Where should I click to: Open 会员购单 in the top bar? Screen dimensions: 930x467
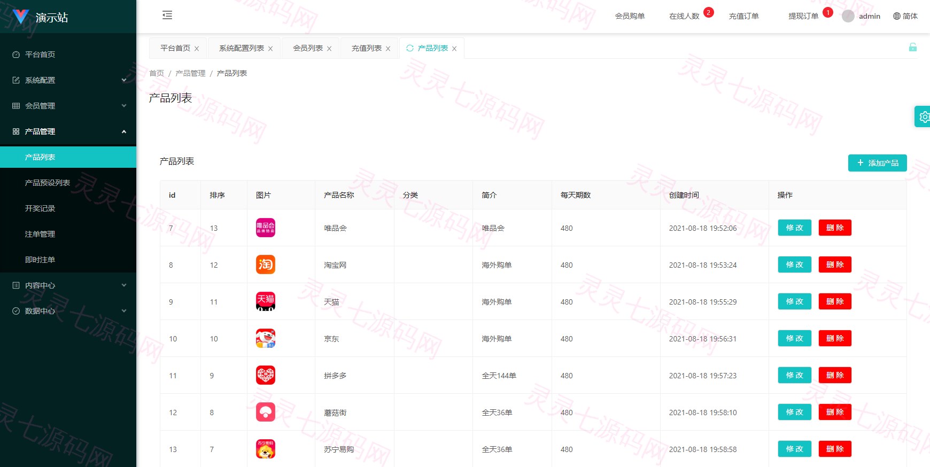coord(630,16)
